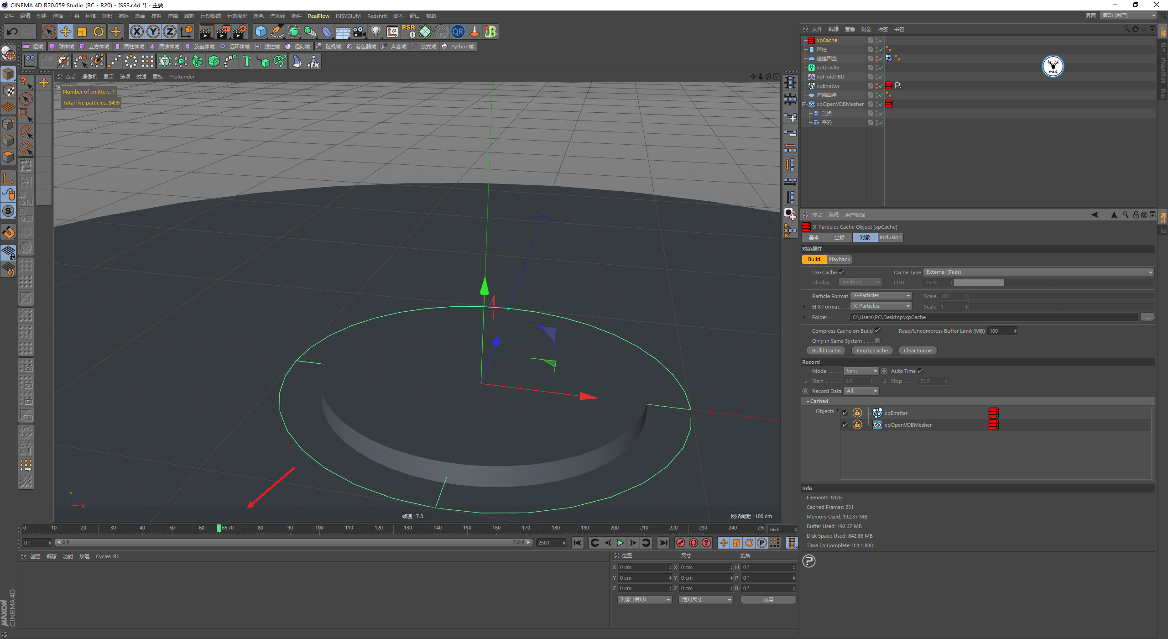Browse for cache folder with ellipsis button

1147,317
